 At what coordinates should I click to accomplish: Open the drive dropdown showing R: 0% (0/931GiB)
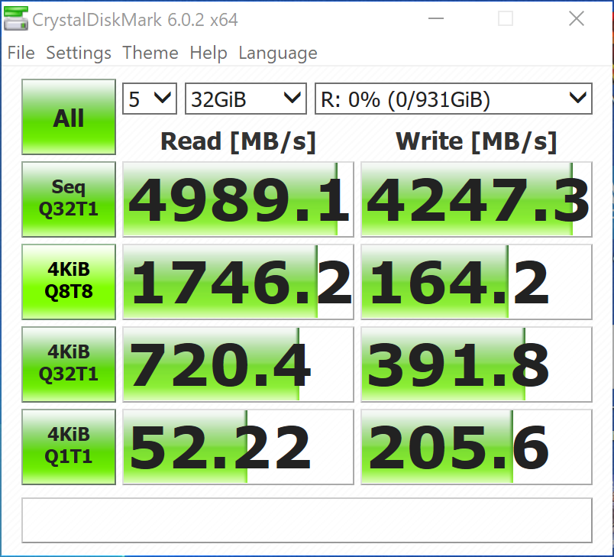(x=454, y=99)
